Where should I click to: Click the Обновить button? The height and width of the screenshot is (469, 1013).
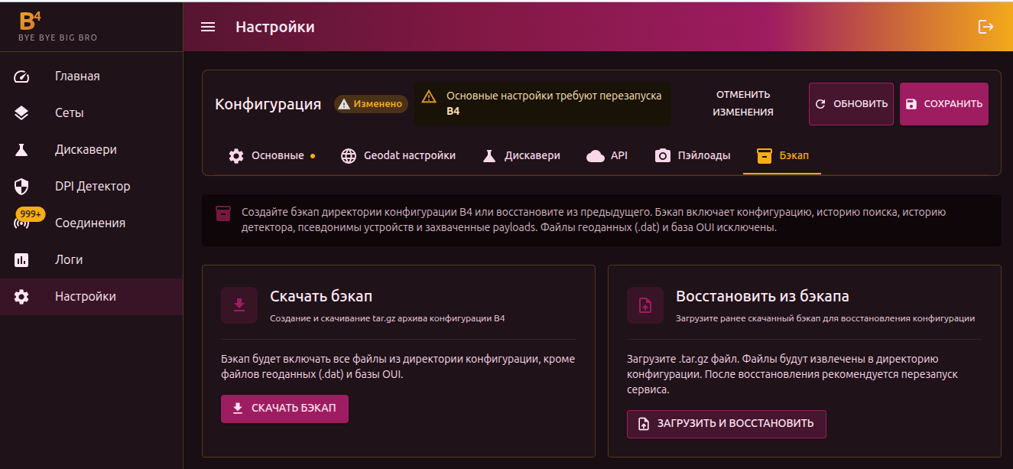(851, 104)
